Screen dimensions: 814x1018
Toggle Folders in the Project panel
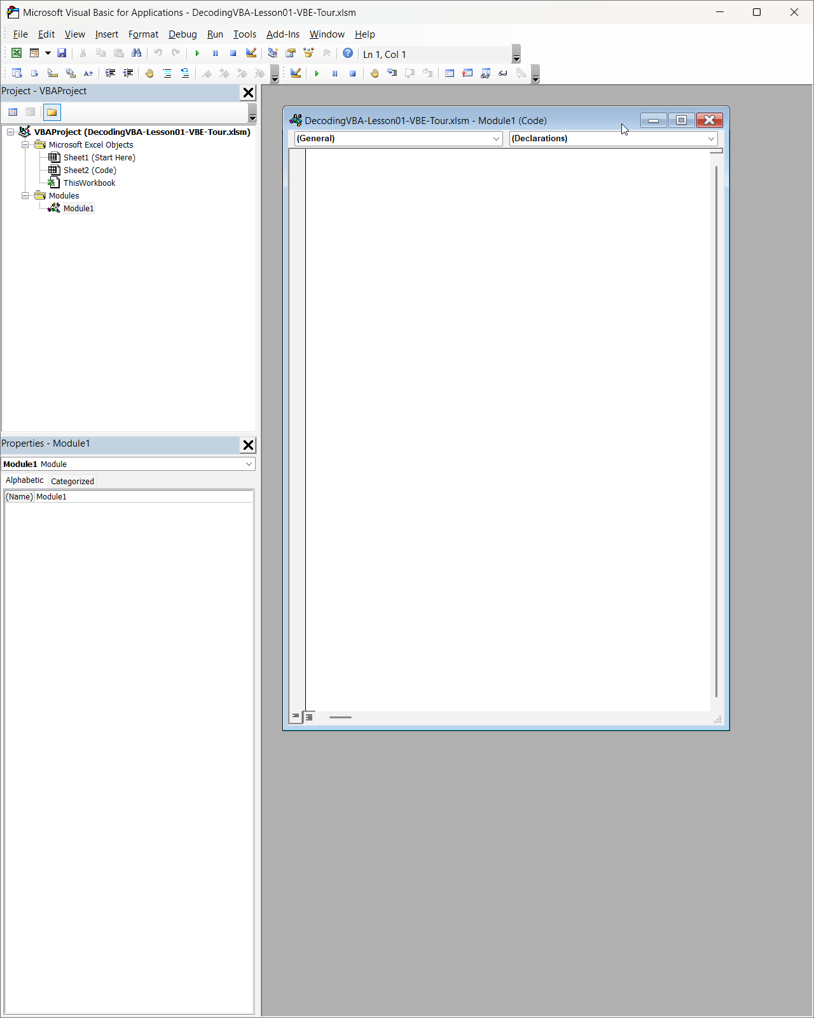(x=52, y=113)
